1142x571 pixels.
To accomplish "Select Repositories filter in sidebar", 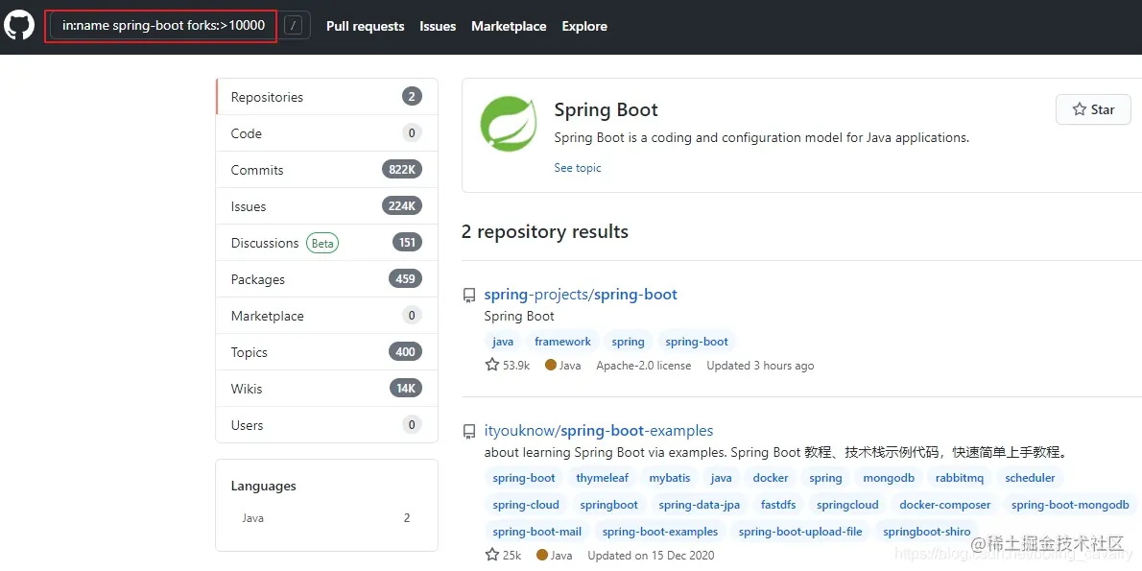I will [x=327, y=97].
